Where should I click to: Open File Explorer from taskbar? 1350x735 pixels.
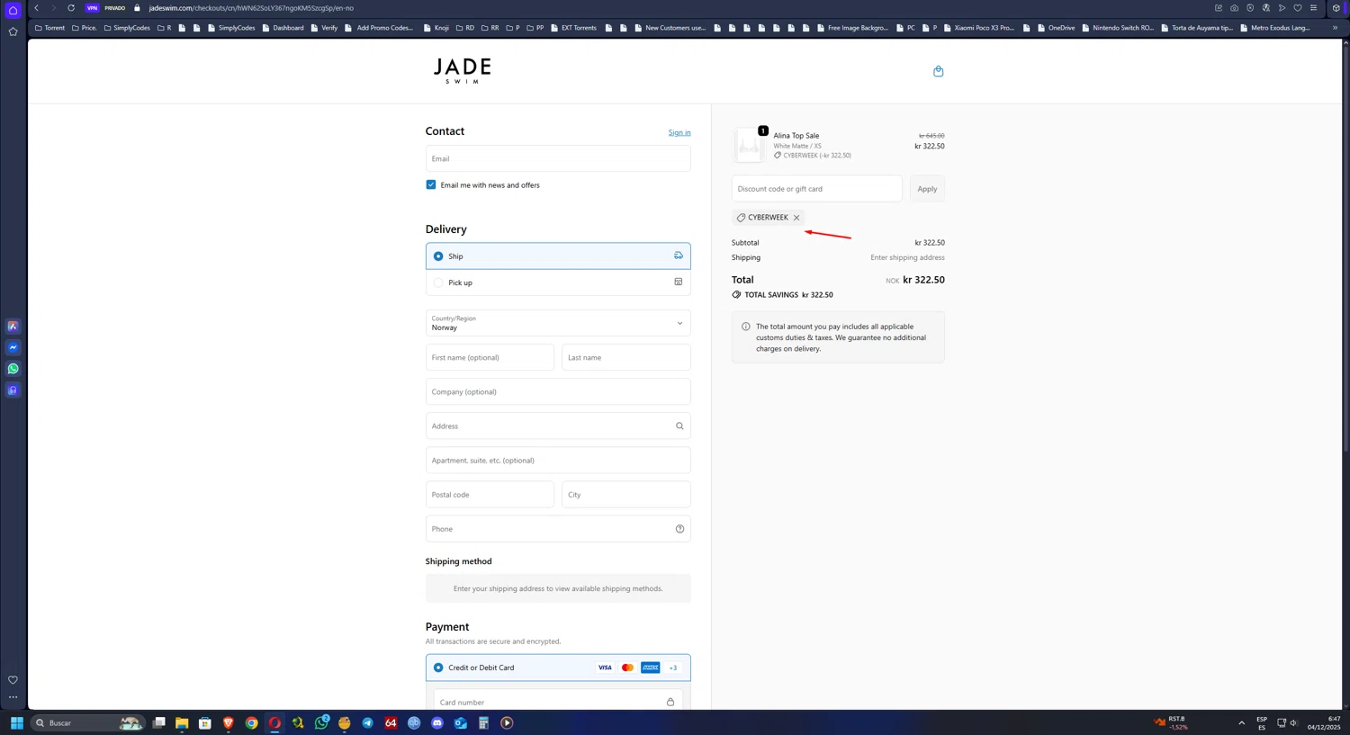[182, 722]
